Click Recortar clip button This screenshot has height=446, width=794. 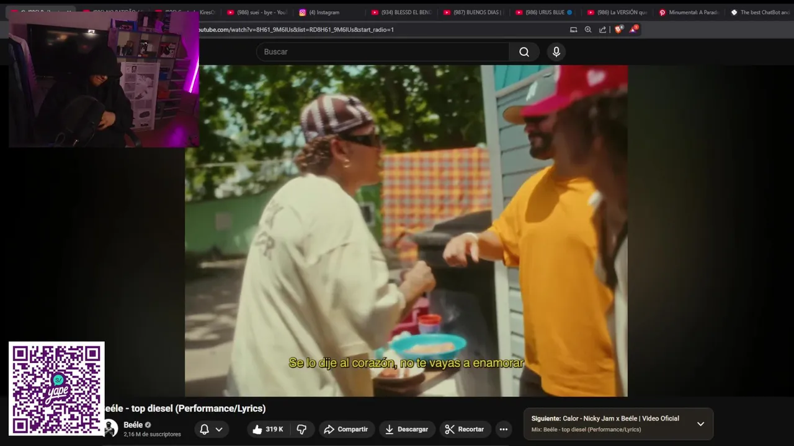point(465,429)
